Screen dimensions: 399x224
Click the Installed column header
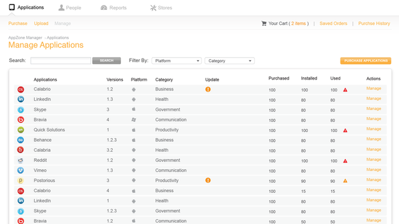tap(309, 78)
